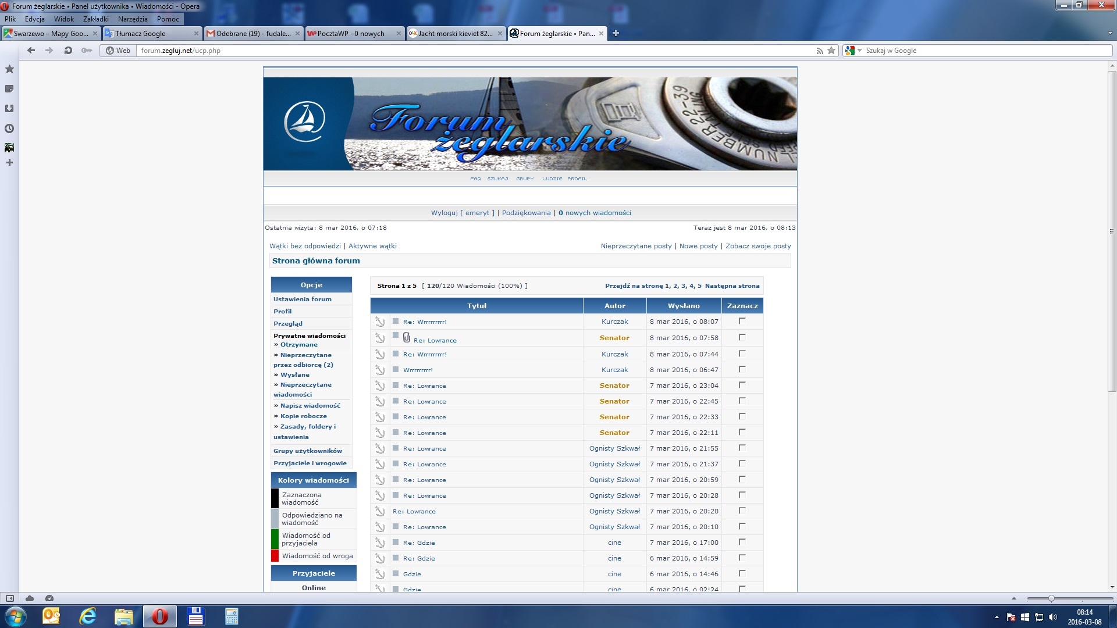Check the box for message sent 08:07
The height and width of the screenshot is (628, 1117).
[x=742, y=321]
